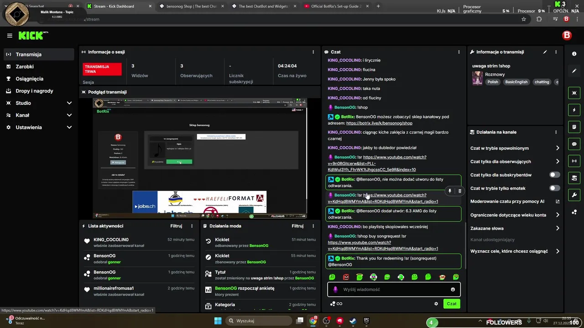Delete the hovered BensonOG chat message

tap(459, 191)
